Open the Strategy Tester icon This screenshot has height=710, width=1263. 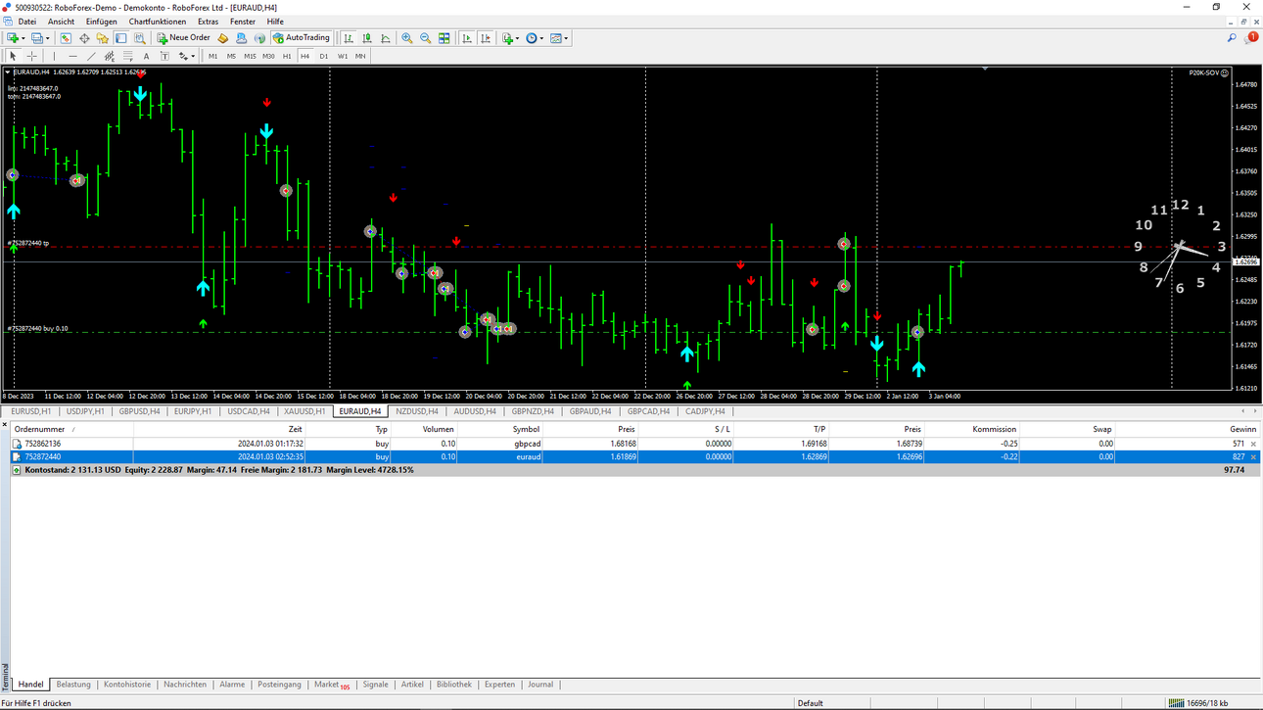(x=140, y=38)
